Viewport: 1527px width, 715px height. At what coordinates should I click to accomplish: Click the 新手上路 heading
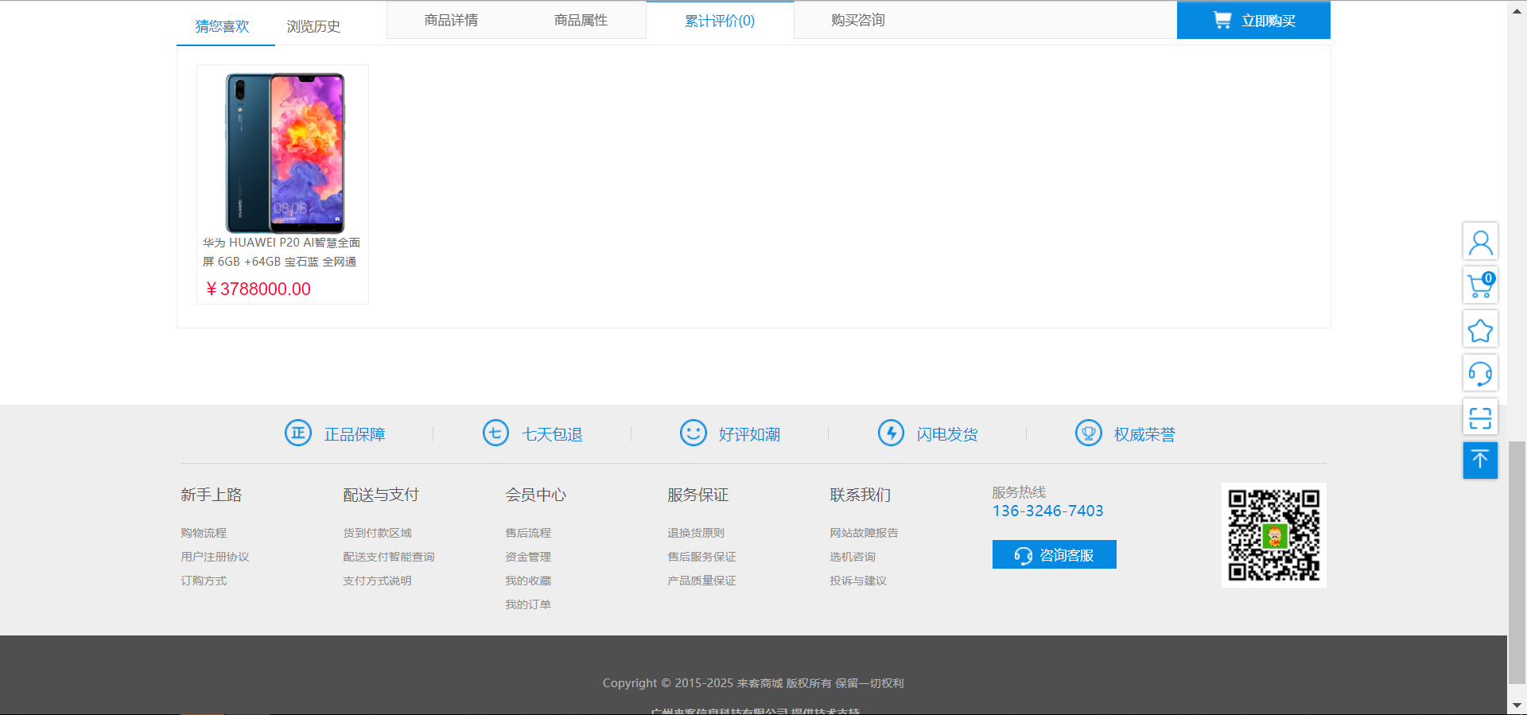coord(211,495)
